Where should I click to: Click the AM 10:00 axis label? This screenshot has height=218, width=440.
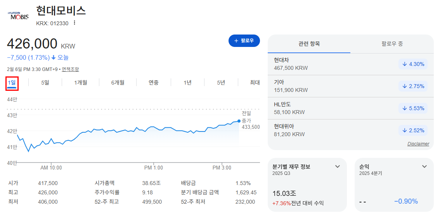tap(51, 168)
